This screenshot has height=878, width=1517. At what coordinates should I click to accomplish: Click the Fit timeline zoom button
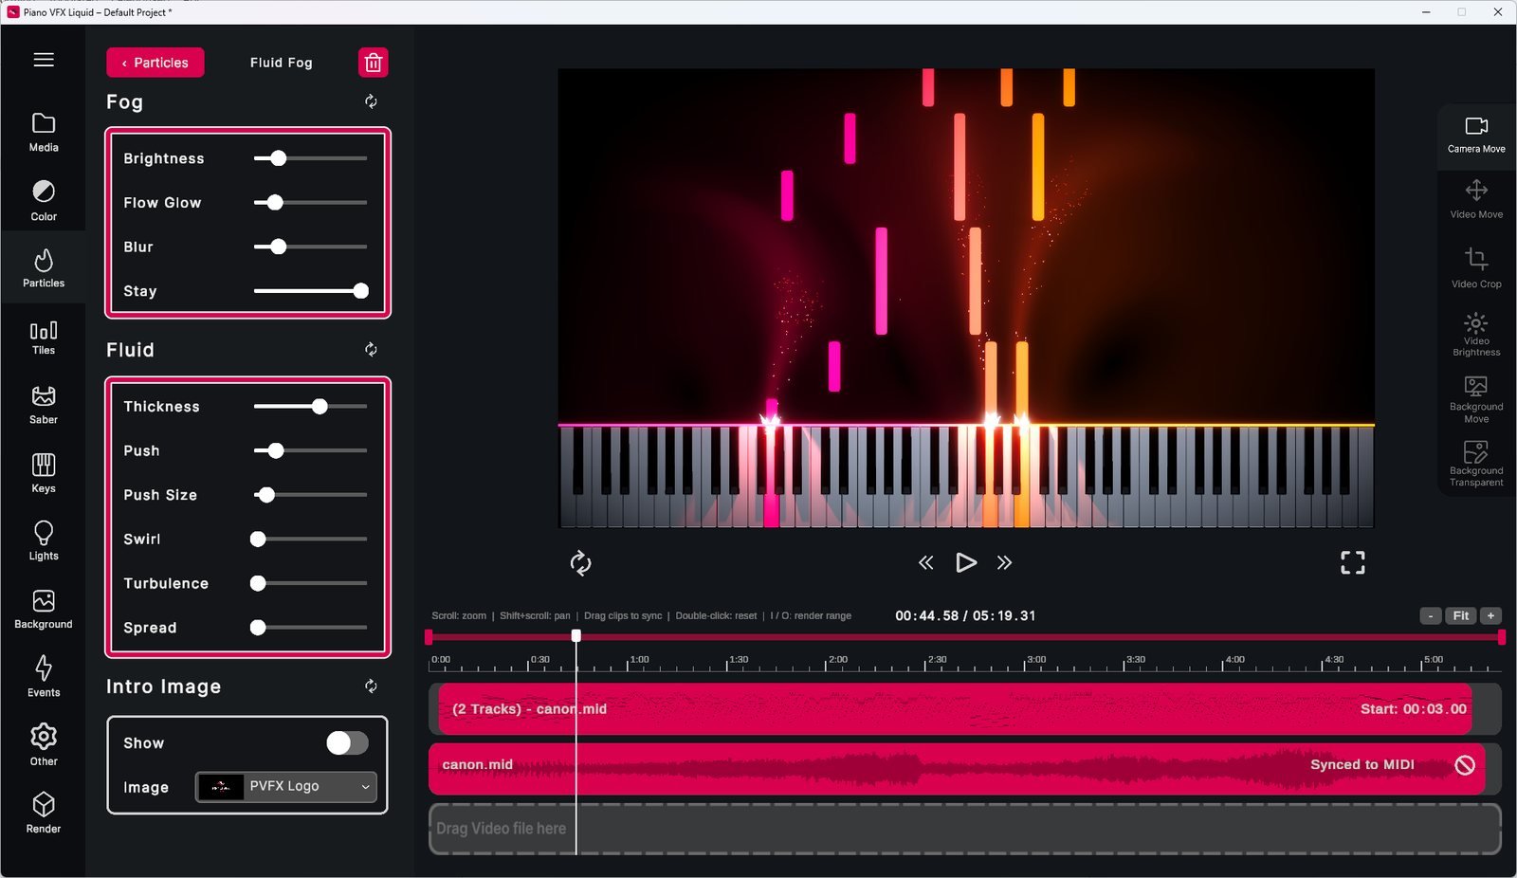click(1461, 615)
